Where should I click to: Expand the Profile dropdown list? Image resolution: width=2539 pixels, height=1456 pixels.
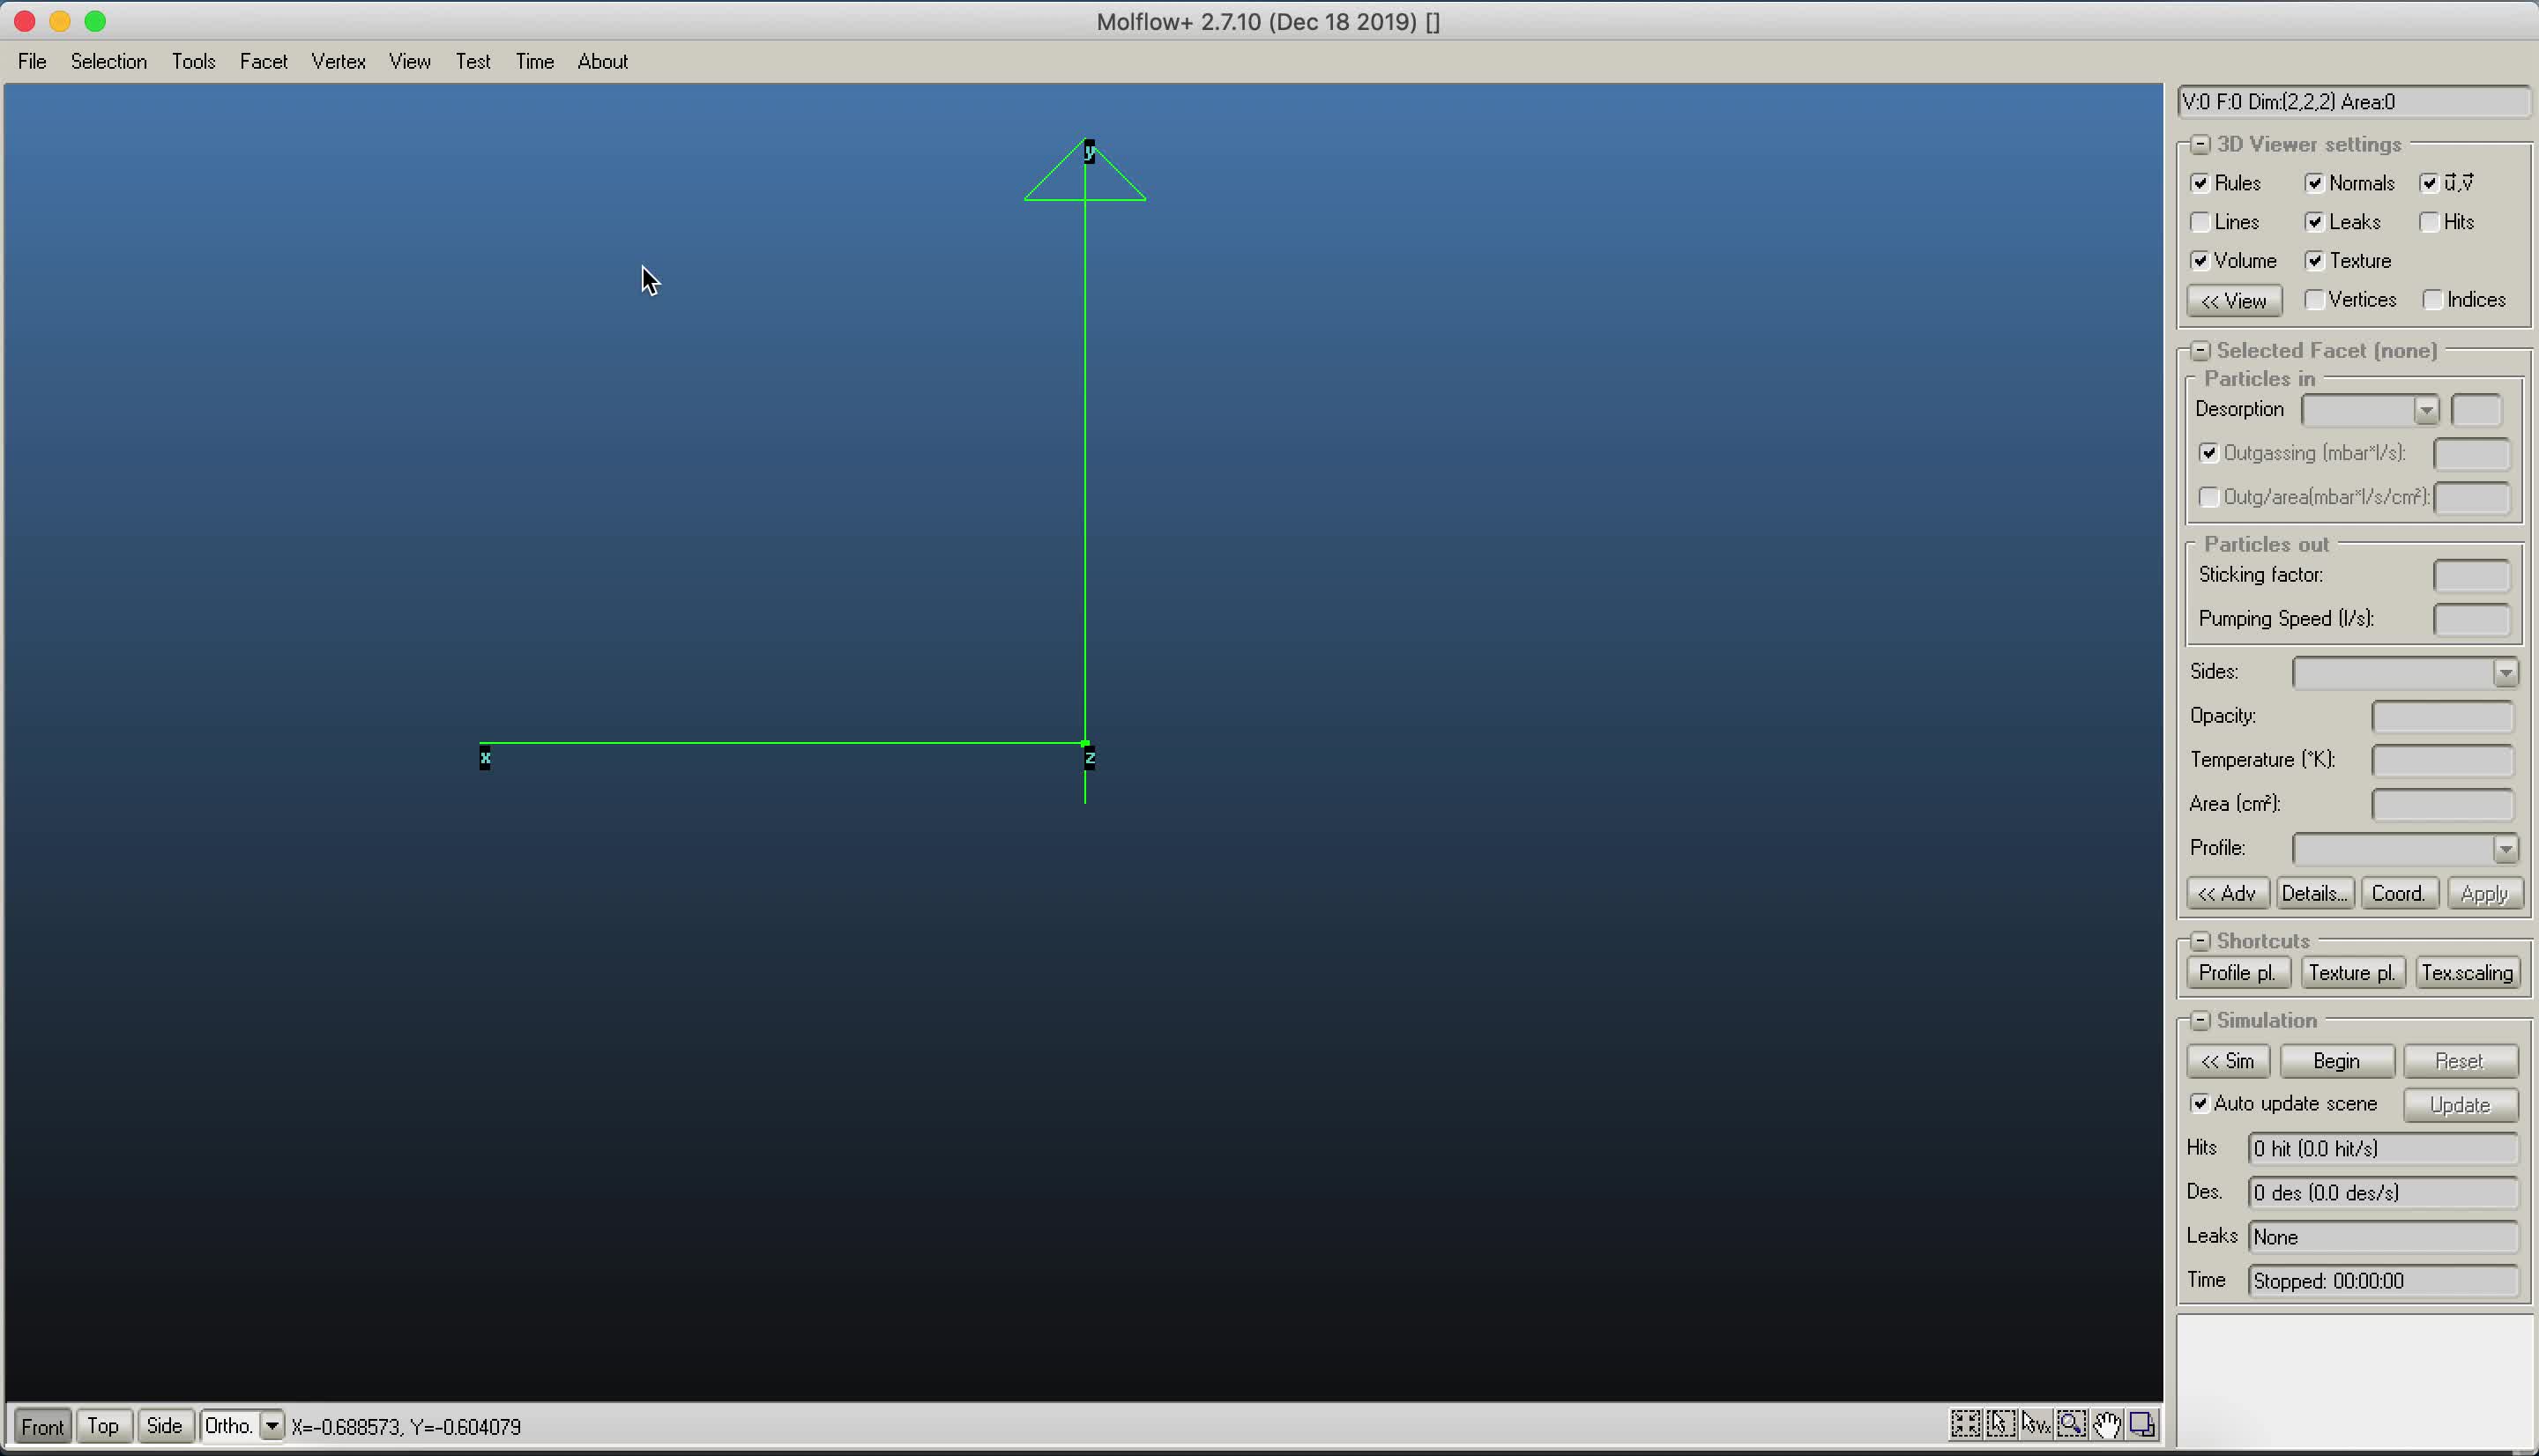pyautogui.click(x=2506, y=848)
